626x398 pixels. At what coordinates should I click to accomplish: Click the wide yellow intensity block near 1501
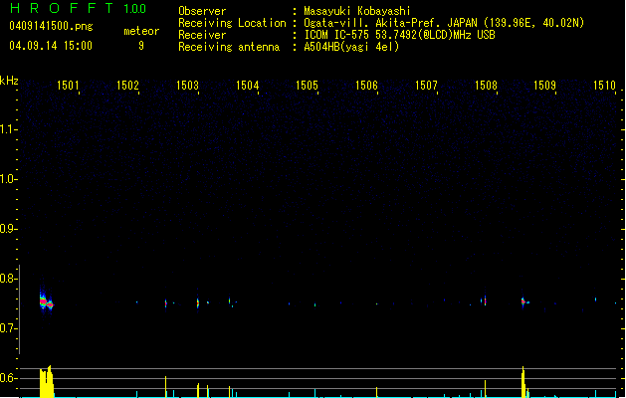(x=47, y=382)
